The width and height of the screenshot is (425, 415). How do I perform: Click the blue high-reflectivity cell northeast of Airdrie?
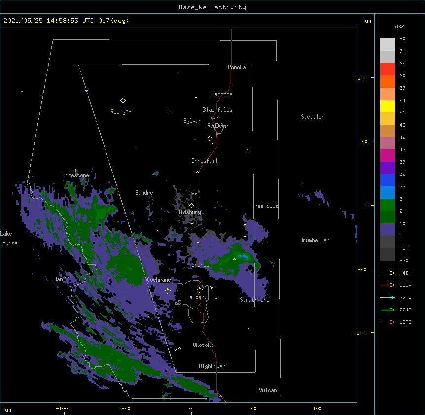tap(243, 256)
